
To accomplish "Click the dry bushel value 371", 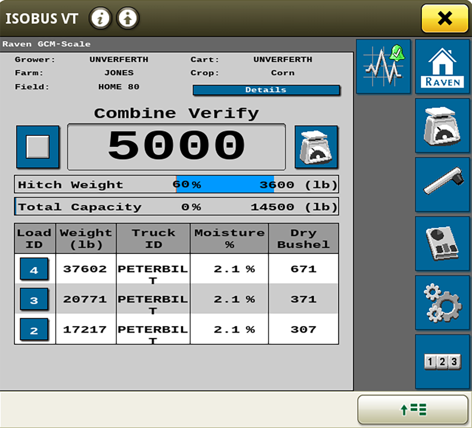I will coord(303,299).
